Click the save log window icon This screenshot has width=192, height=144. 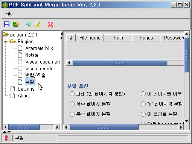pyautogui.click(x=29, y=24)
